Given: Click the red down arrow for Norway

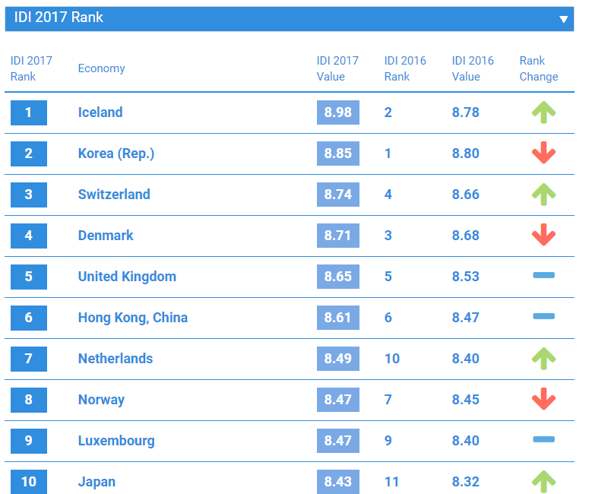Looking at the screenshot, I should pyautogui.click(x=543, y=399).
